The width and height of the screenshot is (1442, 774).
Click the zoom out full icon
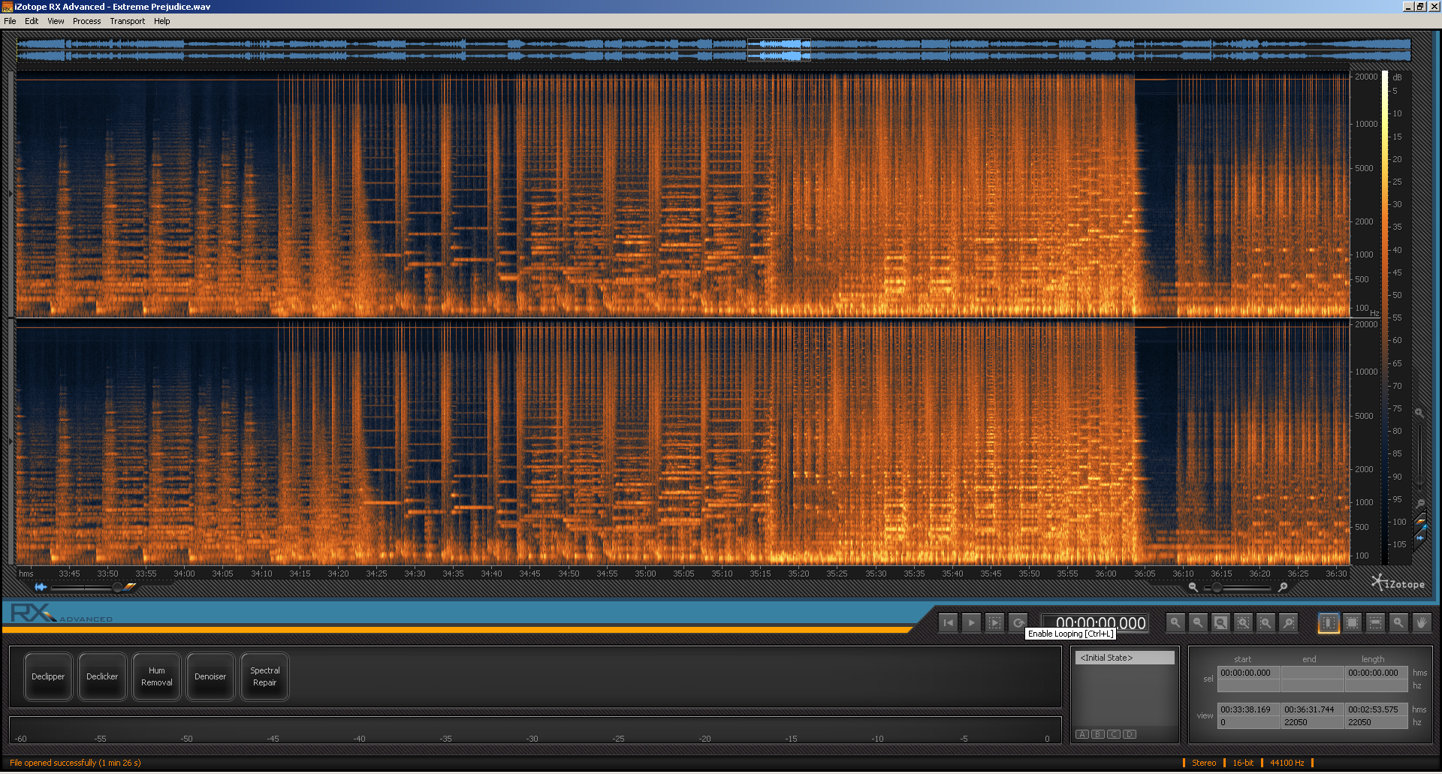pos(1220,622)
